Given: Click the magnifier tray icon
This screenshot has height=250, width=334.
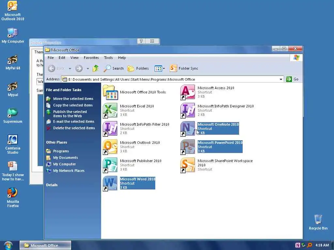Looking at the screenshot, I should coord(310,245).
